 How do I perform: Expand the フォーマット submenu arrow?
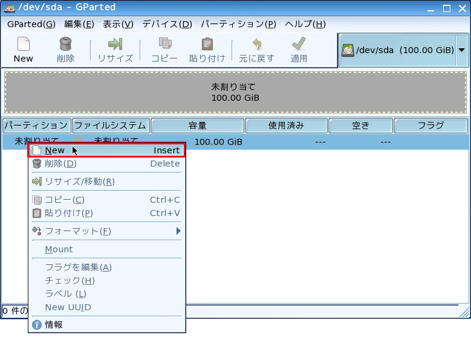click(x=178, y=231)
